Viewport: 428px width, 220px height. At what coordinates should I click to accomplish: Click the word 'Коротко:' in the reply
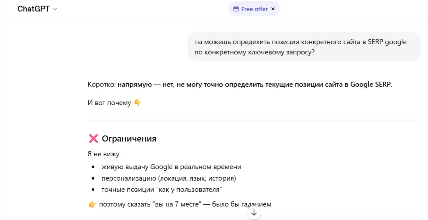(x=102, y=85)
